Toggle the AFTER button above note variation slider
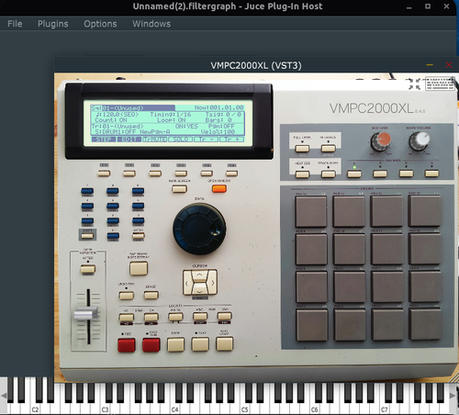Screen dimensions: 459x415 [x=88, y=269]
